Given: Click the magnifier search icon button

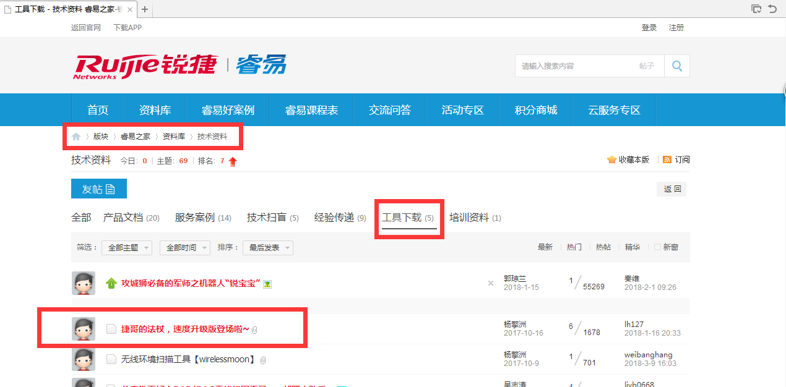Looking at the screenshot, I should point(677,66).
